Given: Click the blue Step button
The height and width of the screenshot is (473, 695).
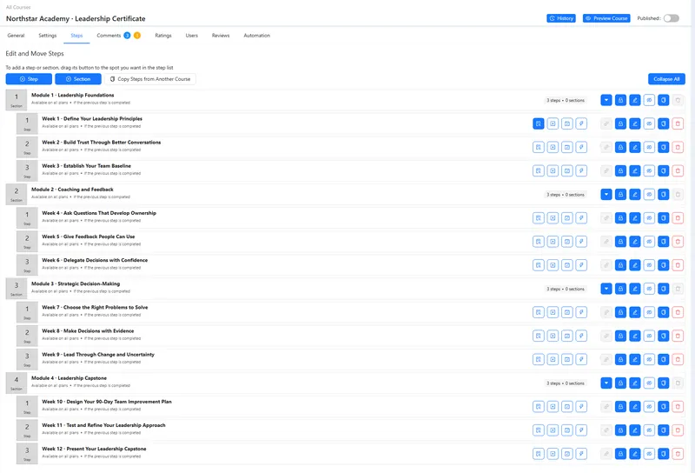Looking at the screenshot, I should point(29,79).
